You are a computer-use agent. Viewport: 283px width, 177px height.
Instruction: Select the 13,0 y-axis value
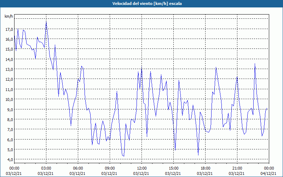(9, 69)
